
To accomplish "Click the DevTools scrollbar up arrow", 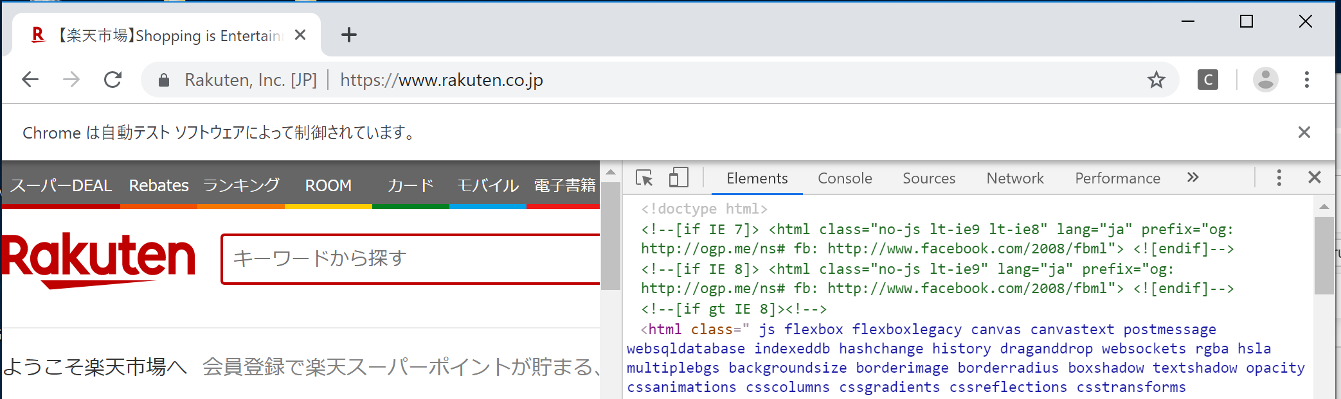I will tap(1324, 207).
